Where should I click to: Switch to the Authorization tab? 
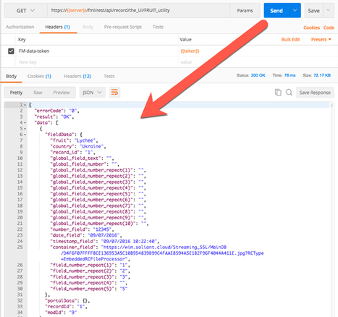[20, 27]
